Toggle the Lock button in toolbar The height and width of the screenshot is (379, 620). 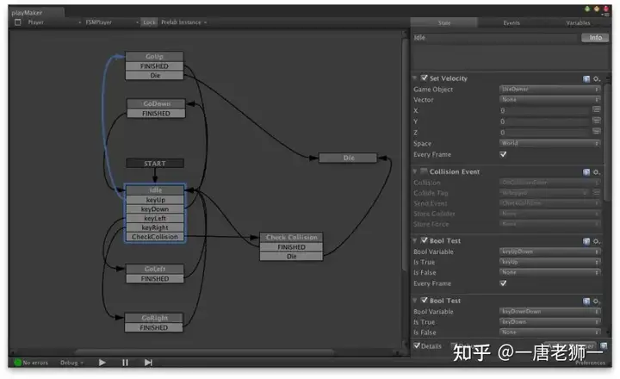click(149, 22)
